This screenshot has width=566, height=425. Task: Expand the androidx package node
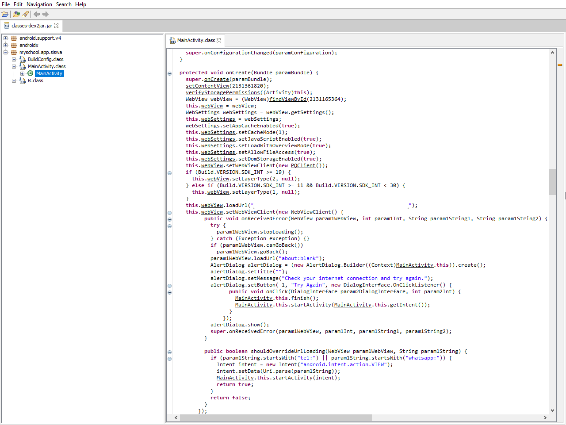coord(6,45)
